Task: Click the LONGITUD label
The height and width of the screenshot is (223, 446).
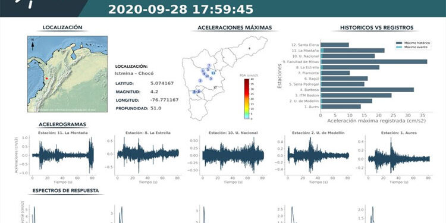Action: tap(127, 100)
